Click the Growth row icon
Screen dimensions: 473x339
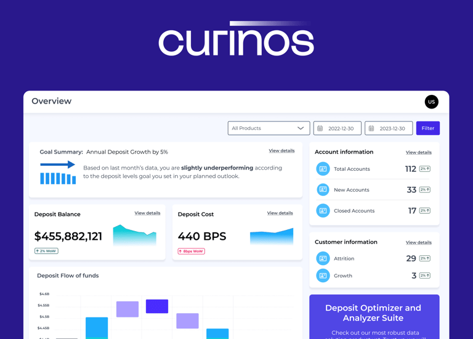[x=323, y=276]
